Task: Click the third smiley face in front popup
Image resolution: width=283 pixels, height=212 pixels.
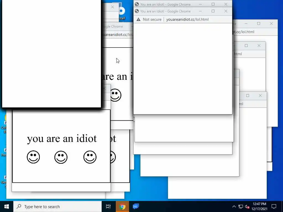Action: pos(90,157)
